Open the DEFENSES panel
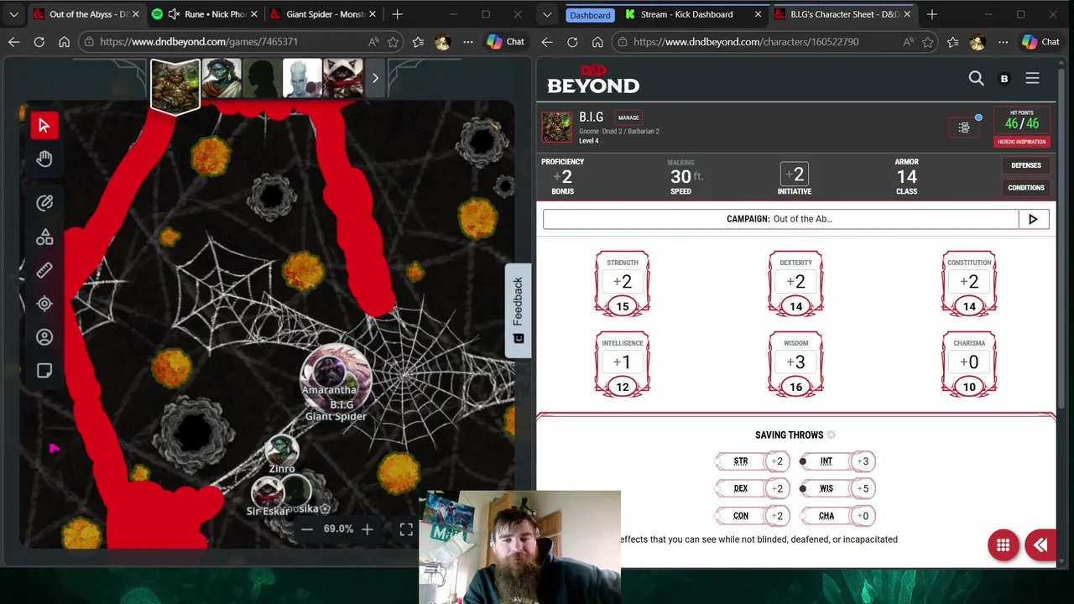 pyautogui.click(x=1025, y=165)
